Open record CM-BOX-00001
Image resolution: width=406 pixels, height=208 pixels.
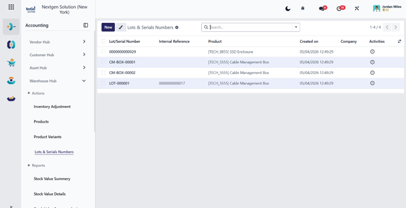pyautogui.click(x=122, y=62)
